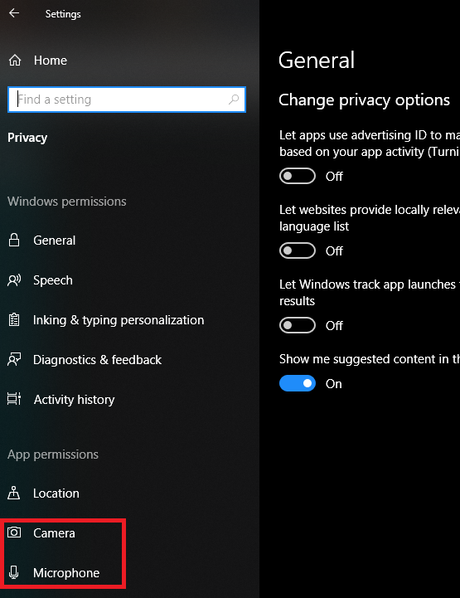Screen dimensions: 460x598
Task: Click the General lock icon
Action: click(x=14, y=241)
